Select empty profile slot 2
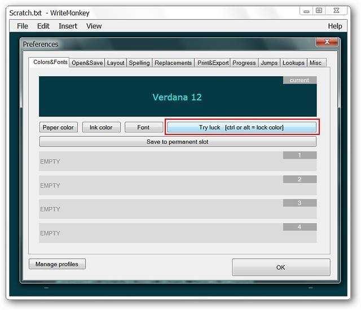The height and width of the screenshot is (310, 361). click(178, 185)
